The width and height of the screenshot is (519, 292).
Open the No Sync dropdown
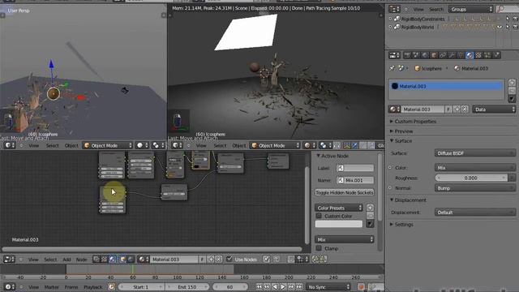[x=328, y=286]
